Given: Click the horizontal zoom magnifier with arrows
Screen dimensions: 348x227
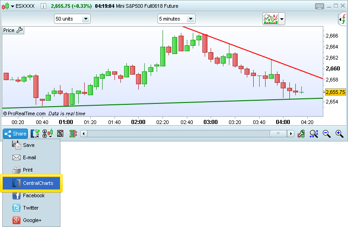Looking at the screenshot, I should point(314,134).
